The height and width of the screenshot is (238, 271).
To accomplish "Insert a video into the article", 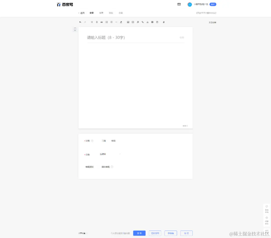I will click(133, 22).
